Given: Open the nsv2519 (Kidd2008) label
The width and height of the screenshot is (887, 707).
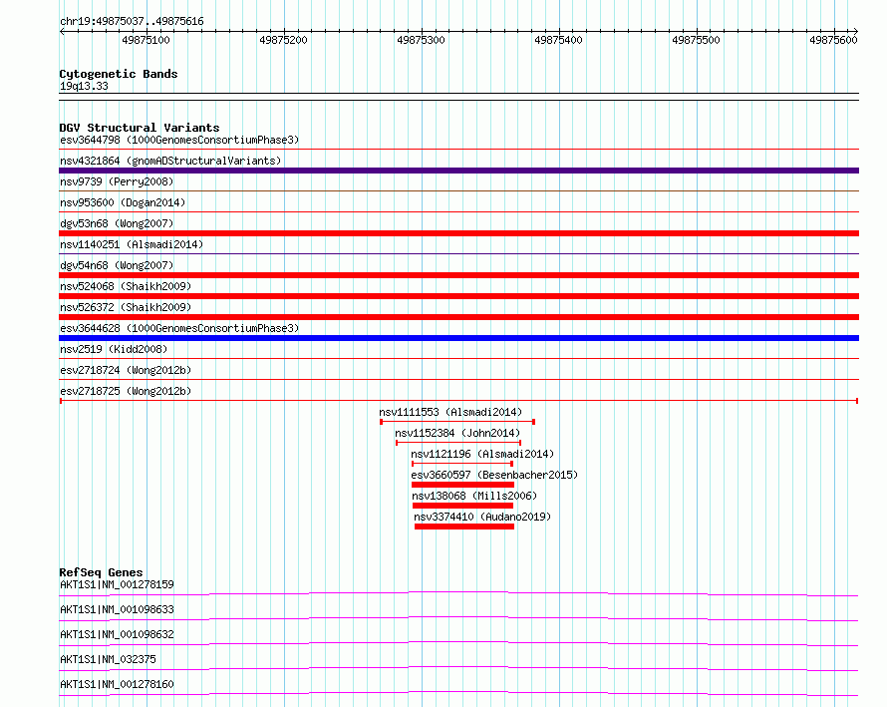Looking at the screenshot, I should click(x=114, y=349).
